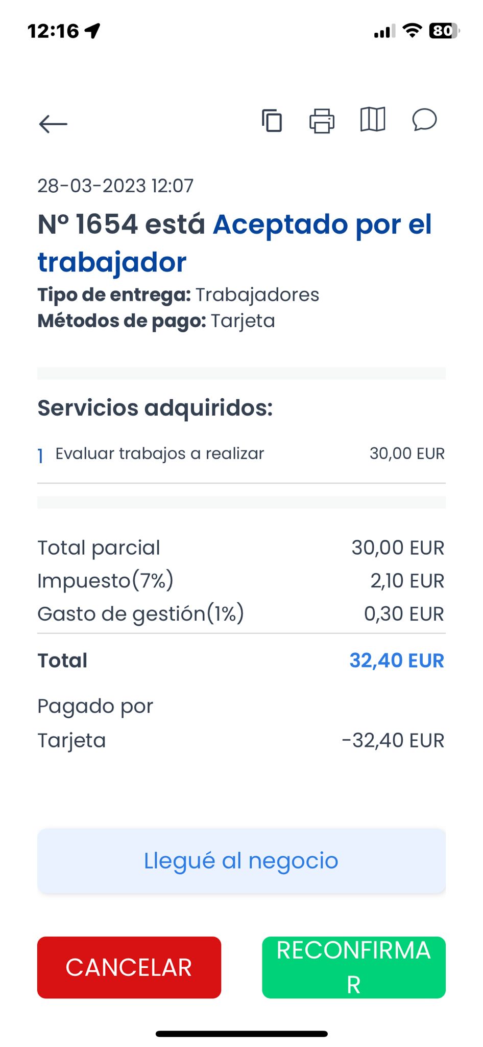This screenshot has height=1047, width=483.
Task: Copy order details with the duplicate icon
Action: (x=272, y=121)
